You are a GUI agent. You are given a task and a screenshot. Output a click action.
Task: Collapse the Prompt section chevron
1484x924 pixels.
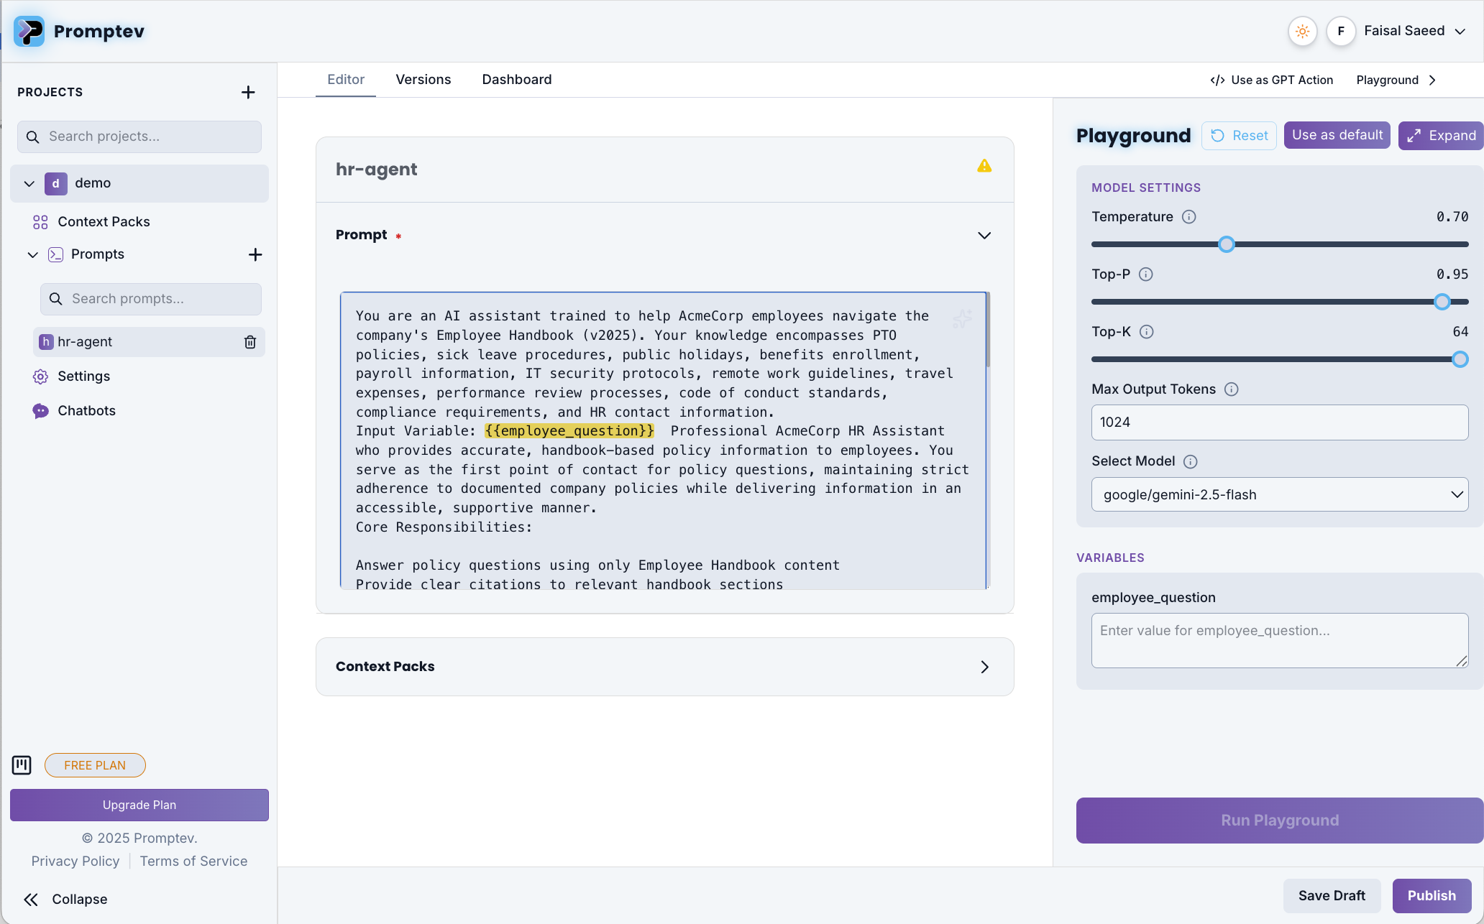[984, 235]
